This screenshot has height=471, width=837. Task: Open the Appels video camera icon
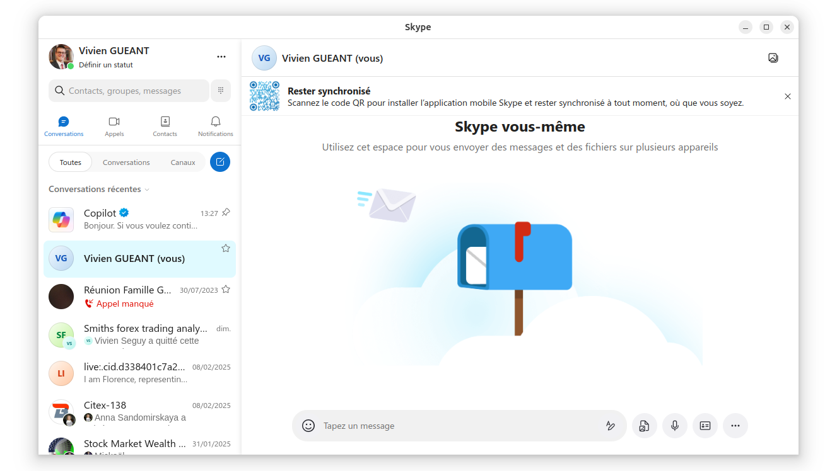(x=114, y=122)
